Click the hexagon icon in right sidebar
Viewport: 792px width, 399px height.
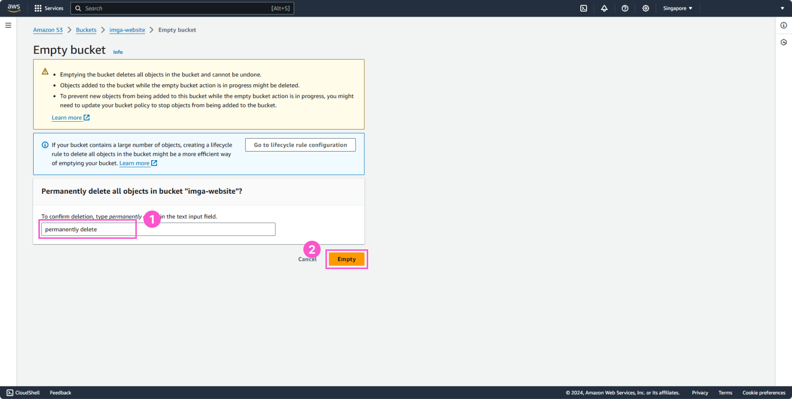point(783,42)
